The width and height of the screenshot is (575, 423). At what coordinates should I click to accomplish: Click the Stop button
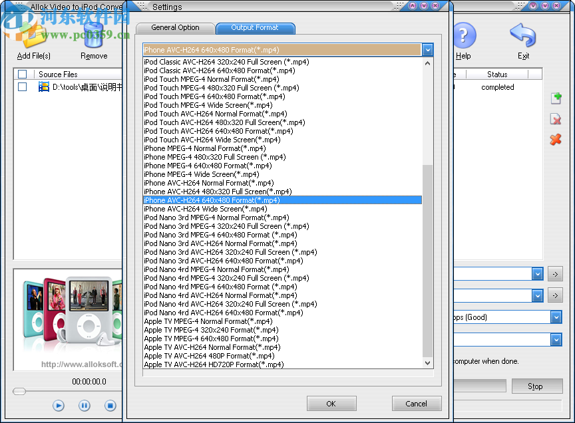tap(537, 385)
